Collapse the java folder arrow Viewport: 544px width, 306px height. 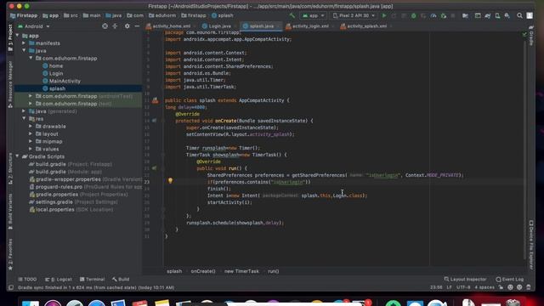tap(24, 51)
